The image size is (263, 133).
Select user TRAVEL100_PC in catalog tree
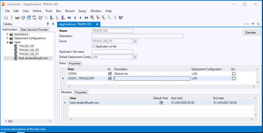click(29, 54)
